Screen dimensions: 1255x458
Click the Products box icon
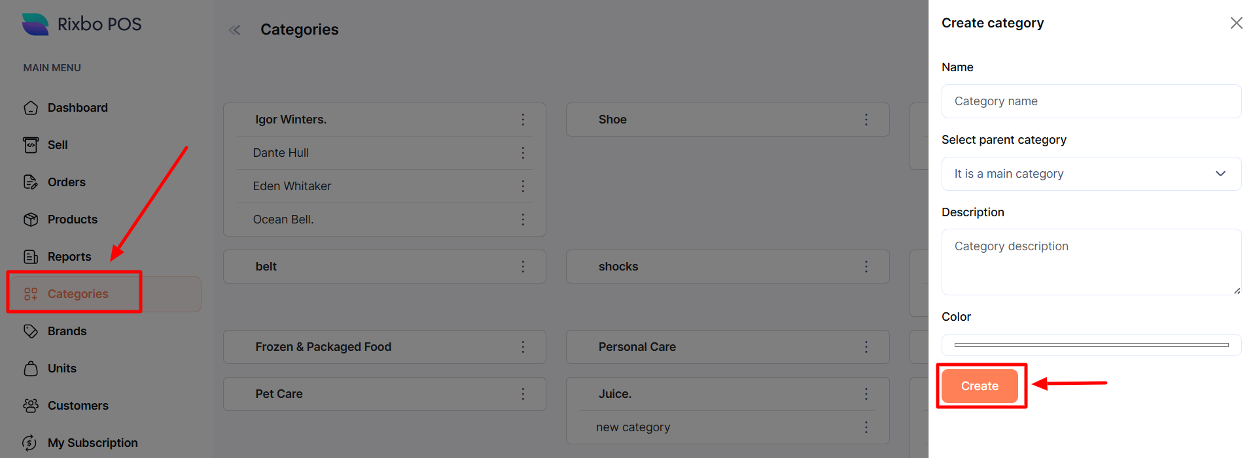pyautogui.click(x=31, y=220)
